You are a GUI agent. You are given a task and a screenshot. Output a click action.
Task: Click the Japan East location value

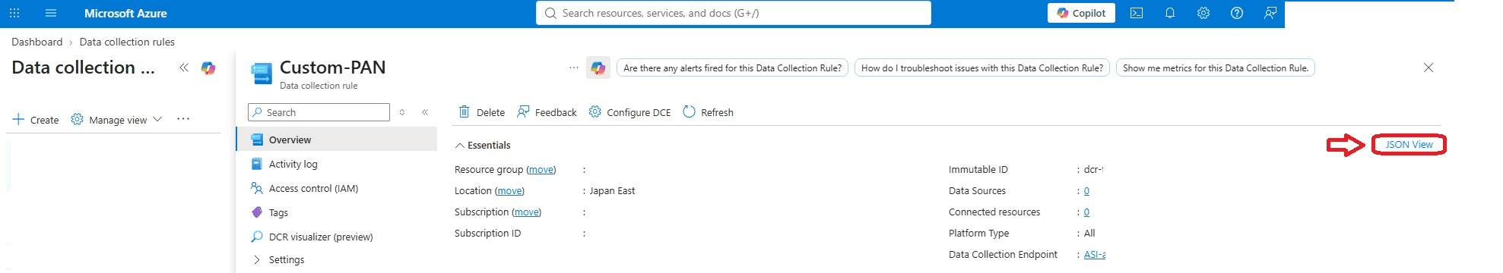[612, 191]
